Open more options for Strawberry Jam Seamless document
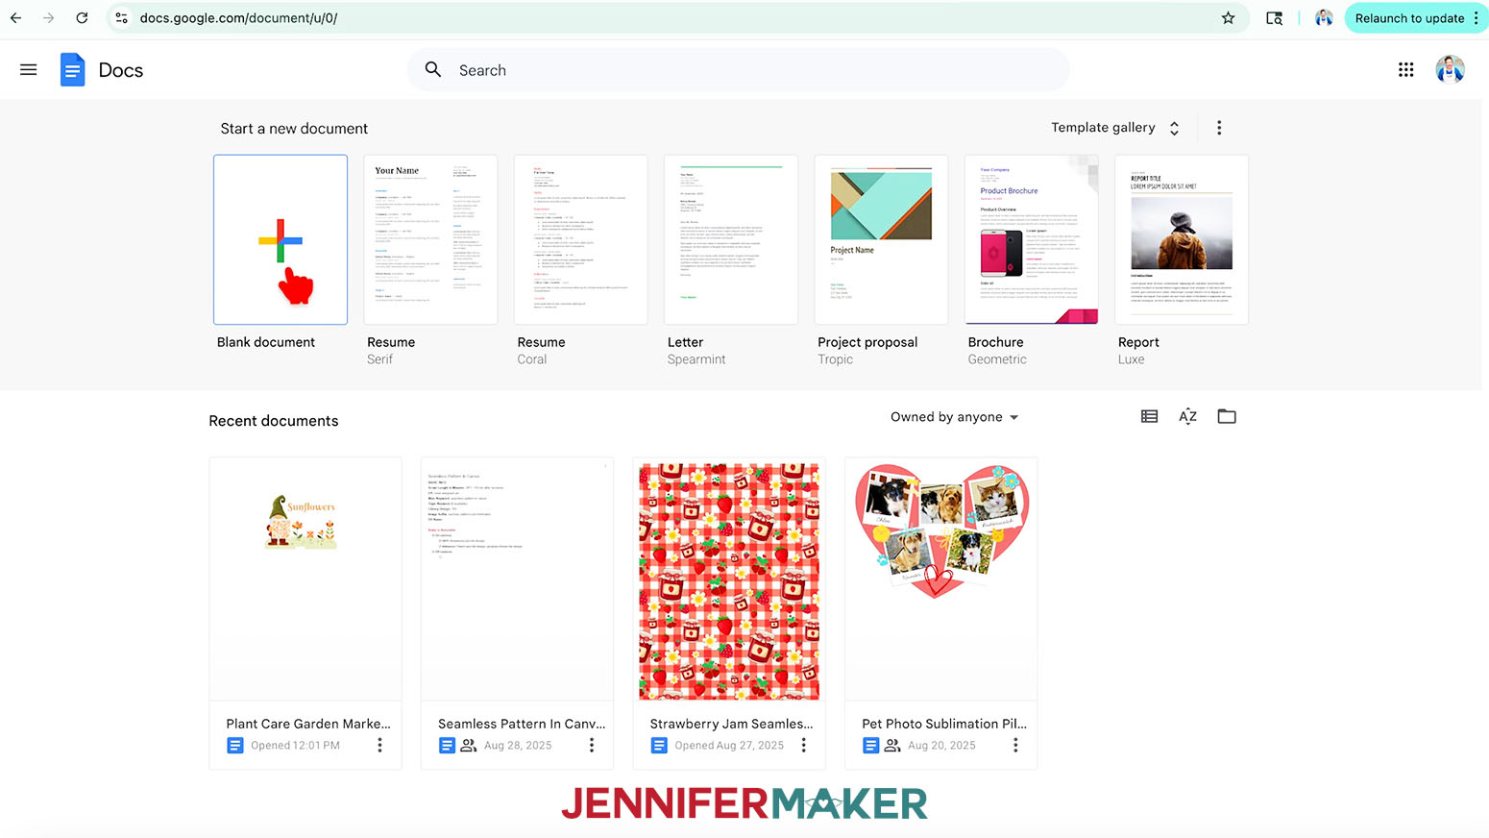The image size is (1489, 838). (804, 745)
